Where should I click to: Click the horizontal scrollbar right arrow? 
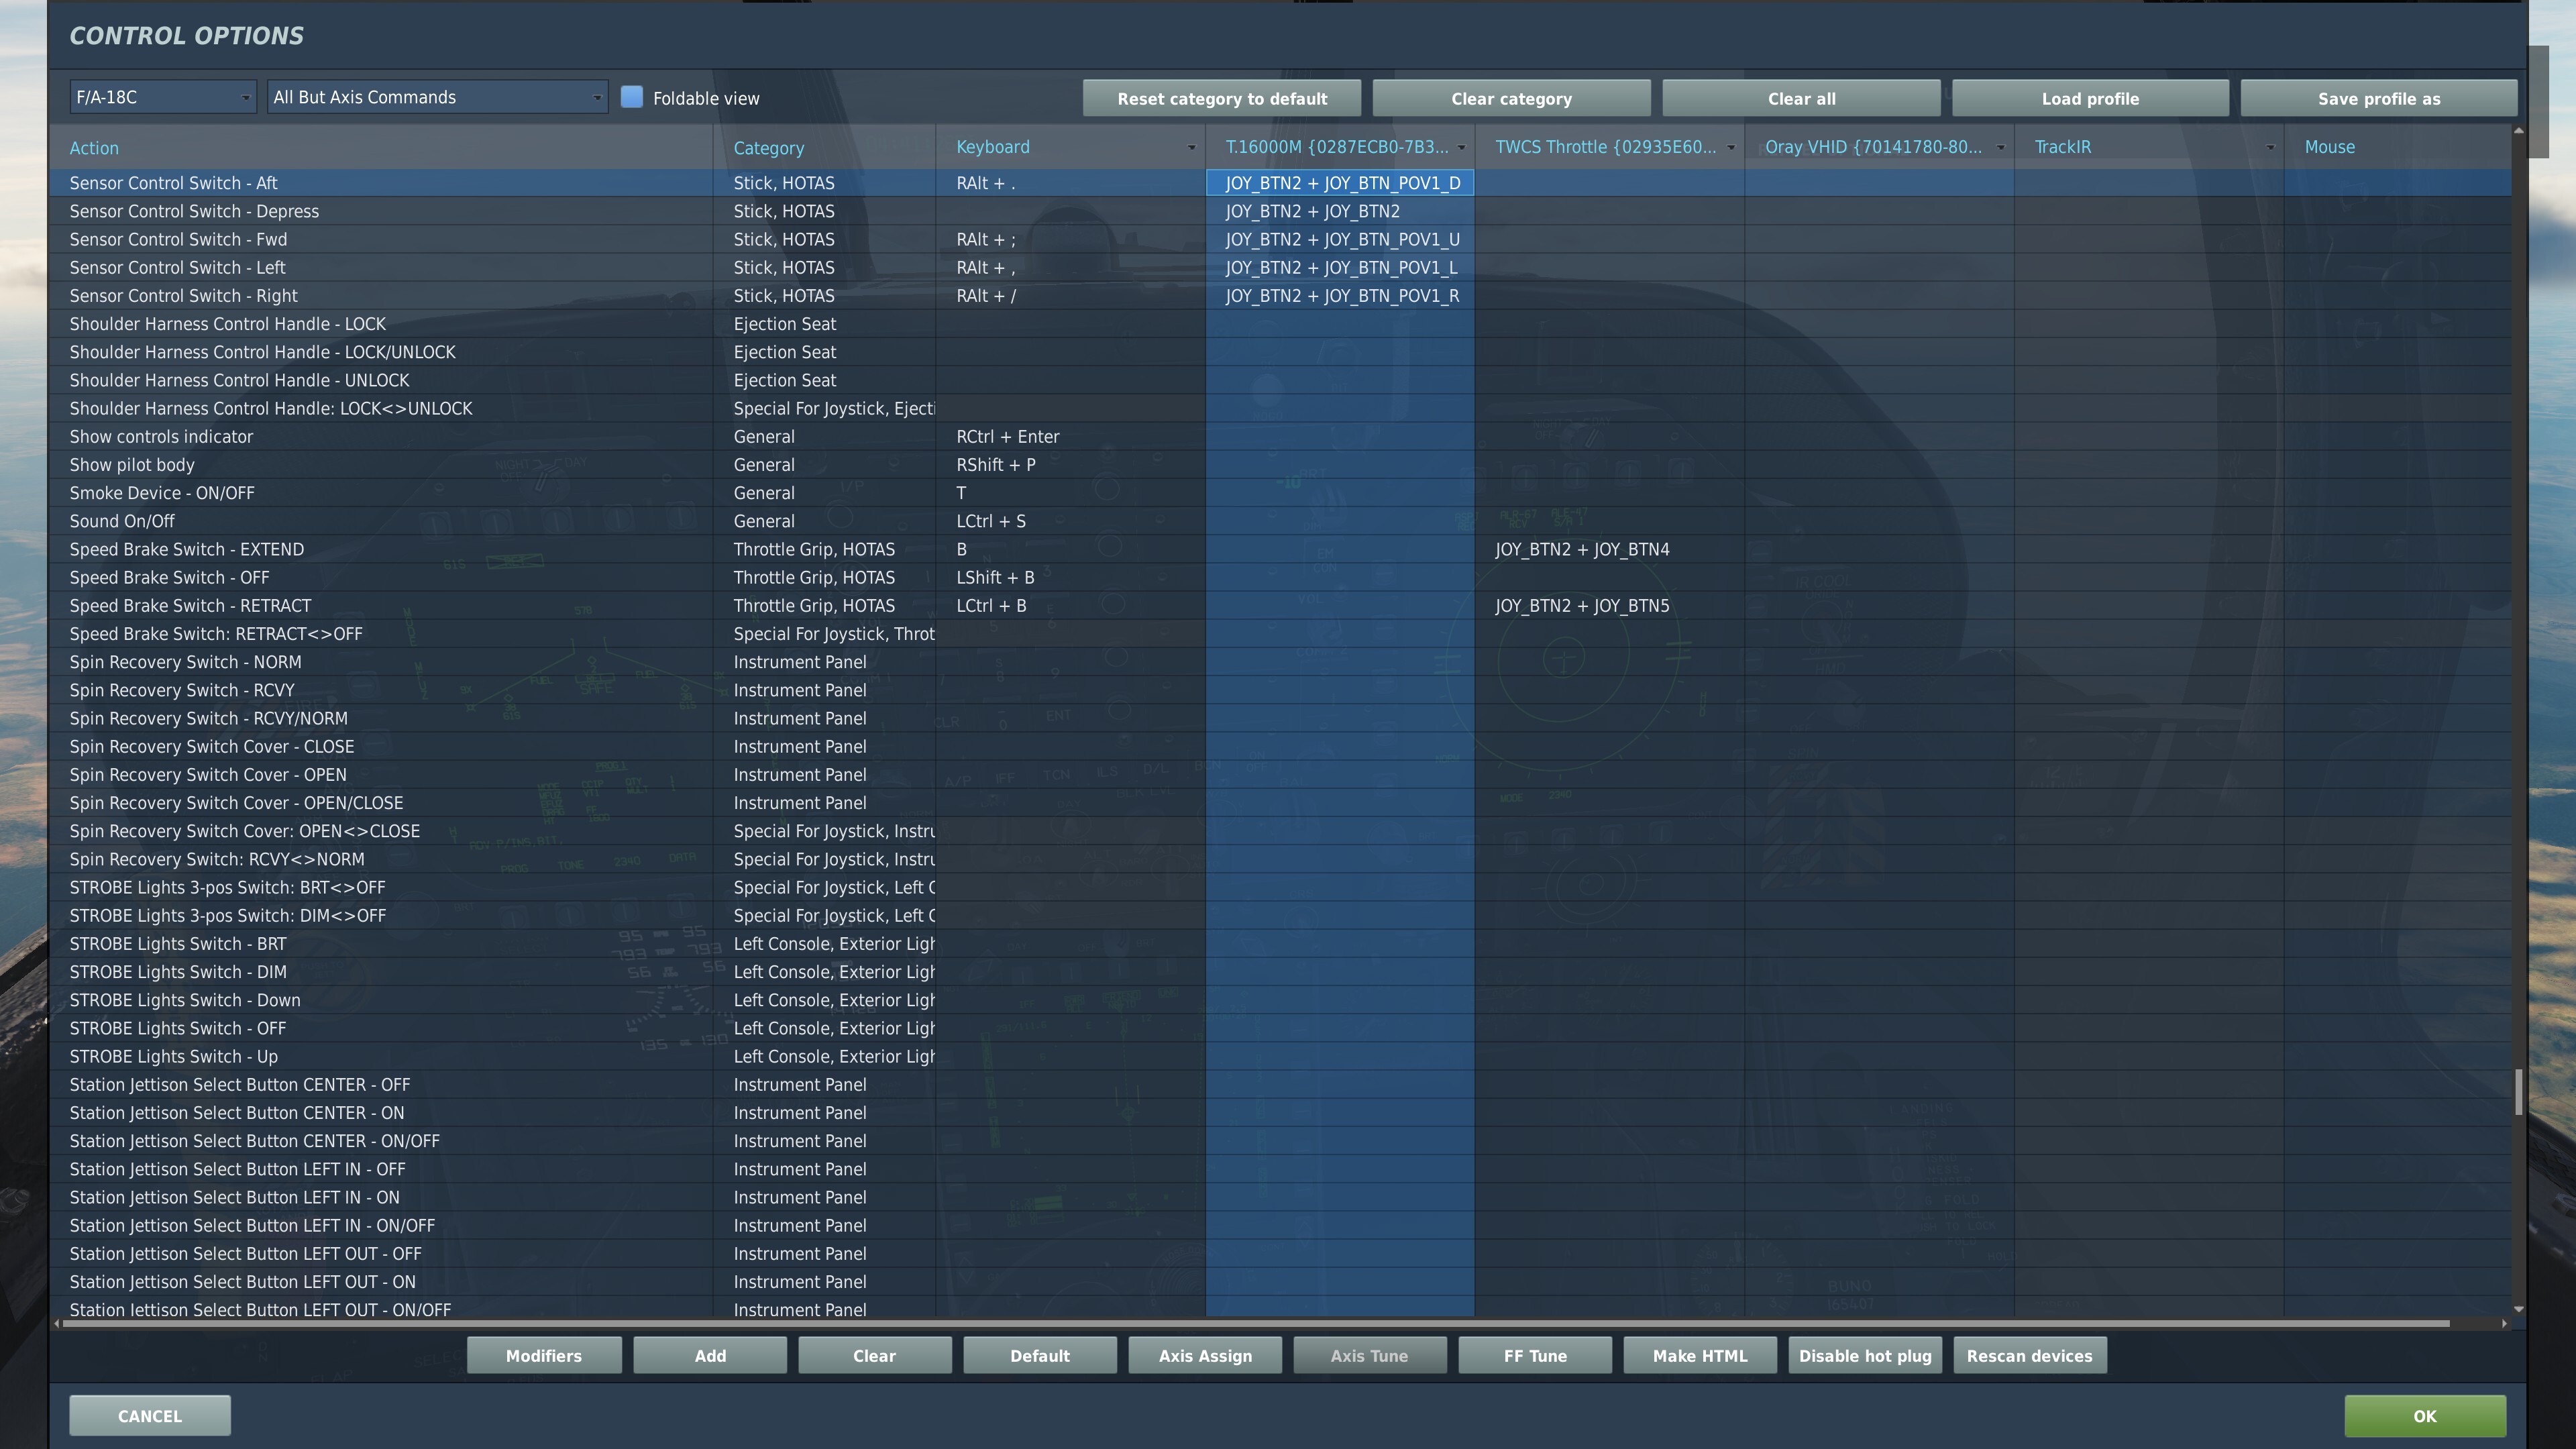coord(2504,1324)
